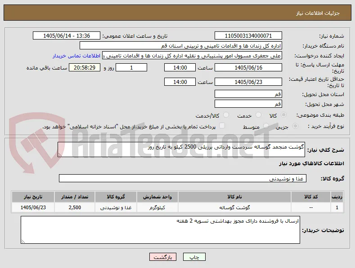Image resolution: width=355 pixels, height=268 pixels.
Task: Click the کیلوگرم unit cell
Action: point(157,207)
